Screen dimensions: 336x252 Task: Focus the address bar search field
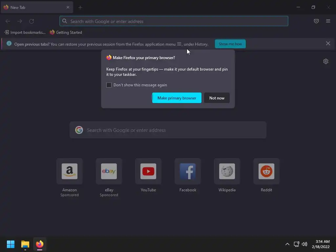pos(174,21)
